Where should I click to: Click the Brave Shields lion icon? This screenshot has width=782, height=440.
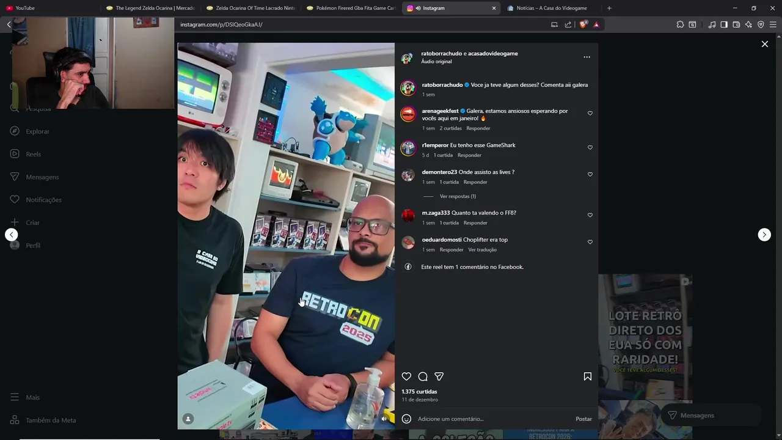tap(583, 24)
